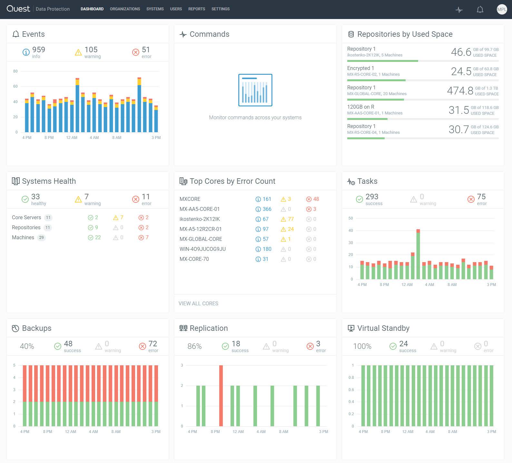The width and height of the screenshot is (512, 463).
Task: Open the Organizations menu item
Action: [125, 9]
